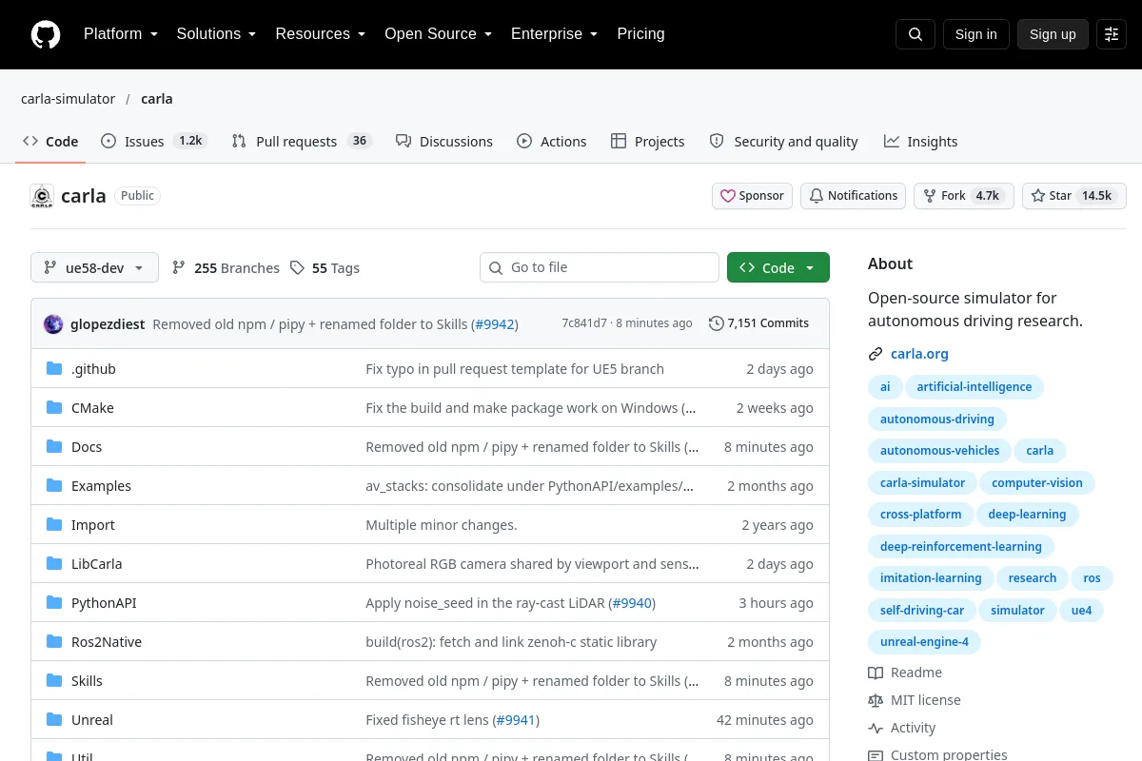Sponsor the carla project
1142x761 pixels.
pyautogui.click(x=752, y=196)
